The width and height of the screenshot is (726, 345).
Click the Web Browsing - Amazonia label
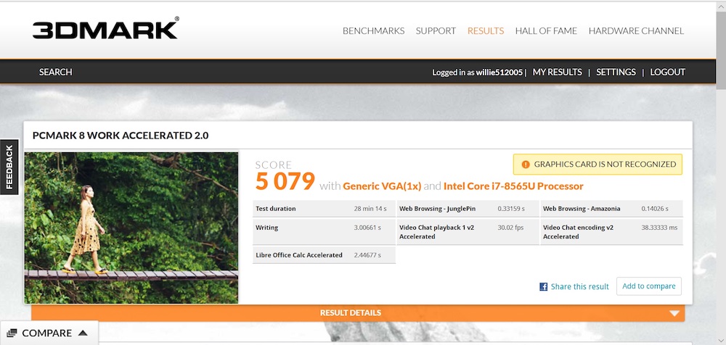(582, 209)
